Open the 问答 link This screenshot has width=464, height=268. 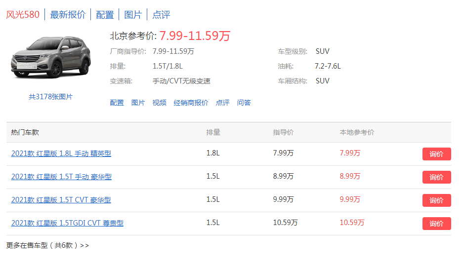(244, 103)
